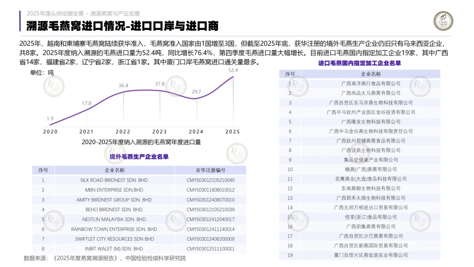Click 厦门自贸片区燕安居实业有限公司 row
Image resolution: width=474 pixels, height=267 pixels.
point(360,255)
